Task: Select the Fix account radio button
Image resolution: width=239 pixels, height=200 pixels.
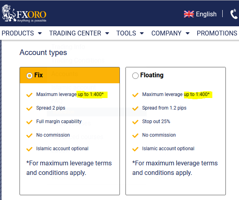Action: [x=29, y=75]
